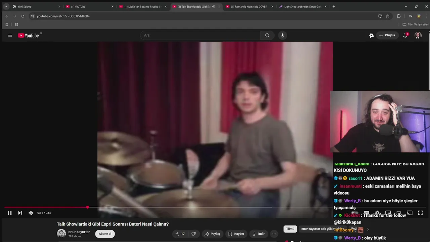This screenshot has width=430, height=242.
Task: Reload the page
Action: [23, 16]
